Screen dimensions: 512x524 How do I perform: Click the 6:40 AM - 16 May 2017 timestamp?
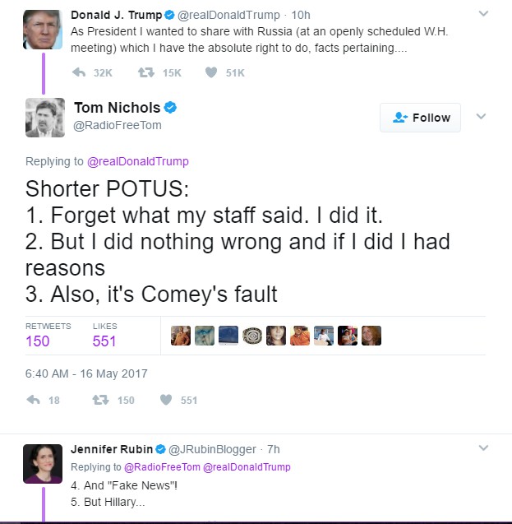86,373
